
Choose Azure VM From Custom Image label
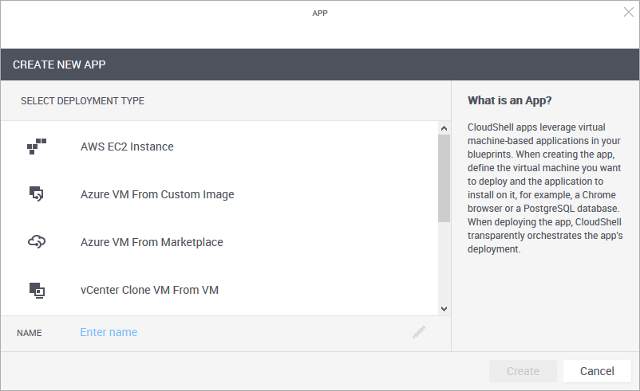[x=157, y=194]
